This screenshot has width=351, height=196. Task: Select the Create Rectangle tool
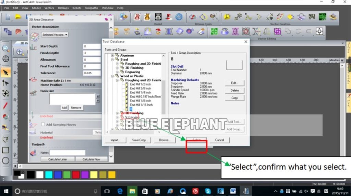5,150
